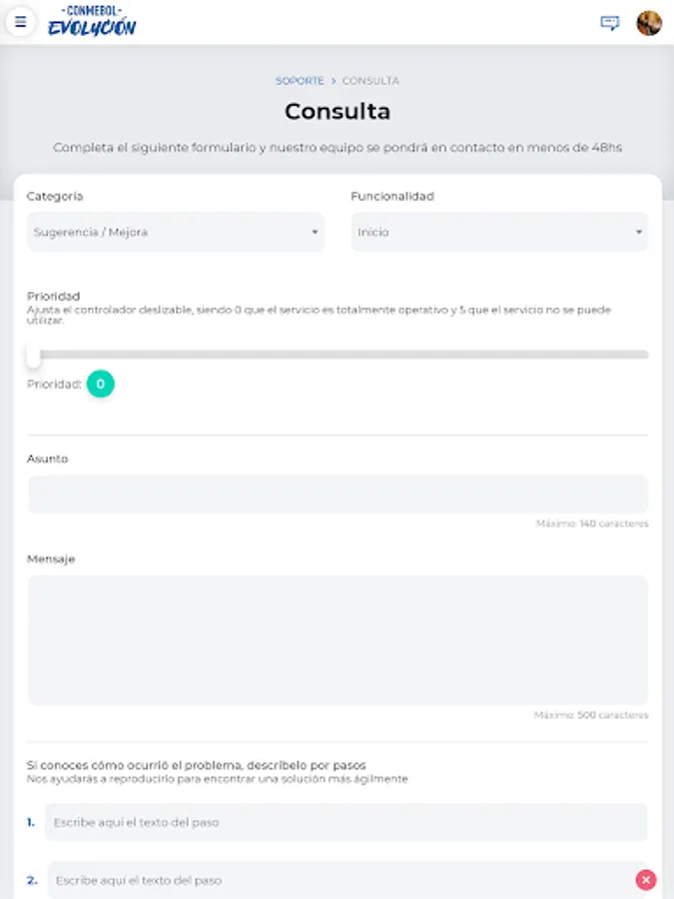The height and width of the screenshot is (899, 674).
Task: Click the Prioridad slider handle
Action: coord(34,355)
